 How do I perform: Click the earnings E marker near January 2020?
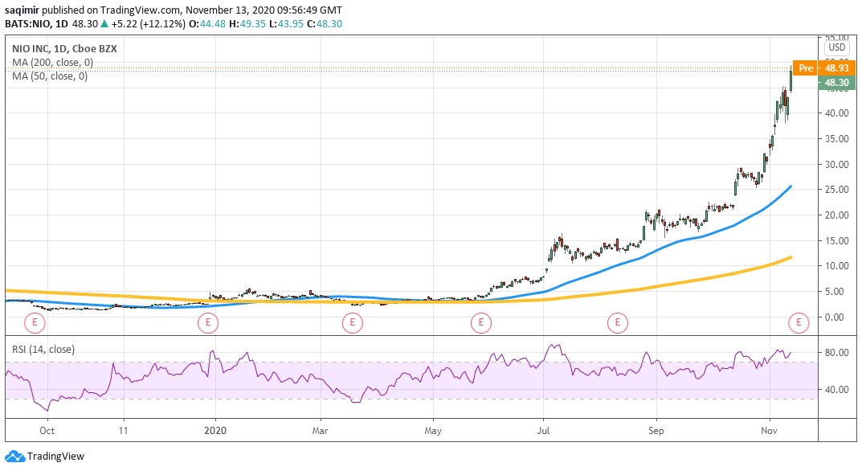pos(207,322)
